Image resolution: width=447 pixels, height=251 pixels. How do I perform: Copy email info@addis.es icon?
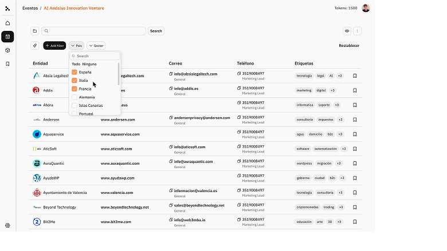coord(171,89)
